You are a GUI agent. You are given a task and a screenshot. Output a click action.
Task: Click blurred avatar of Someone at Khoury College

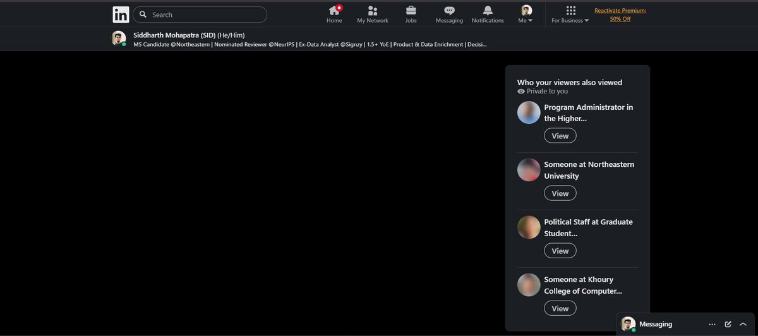pos(529,285)
